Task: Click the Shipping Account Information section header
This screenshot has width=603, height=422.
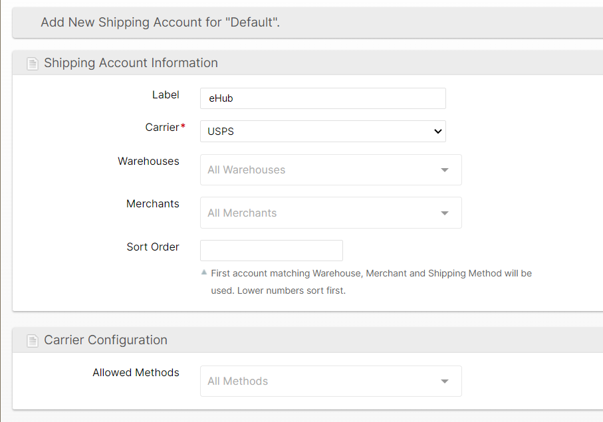Action: 130,63
